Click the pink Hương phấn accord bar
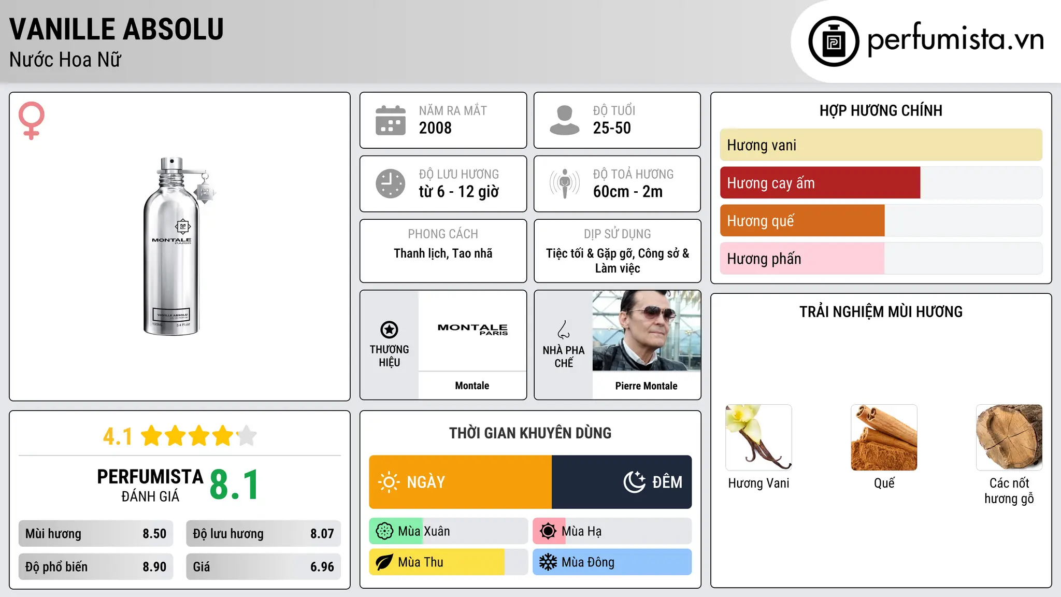The width and height of the screenshot is (1061, 597). point(802,259)
